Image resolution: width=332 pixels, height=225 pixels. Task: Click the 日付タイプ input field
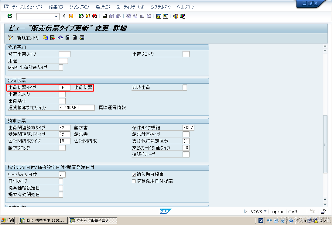point(61,181)
